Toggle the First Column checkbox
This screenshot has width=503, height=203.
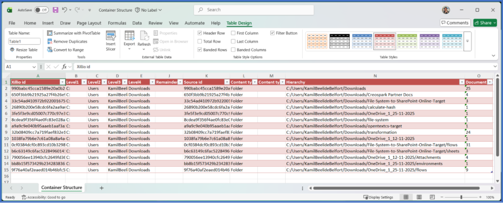[x=233, y=33]
